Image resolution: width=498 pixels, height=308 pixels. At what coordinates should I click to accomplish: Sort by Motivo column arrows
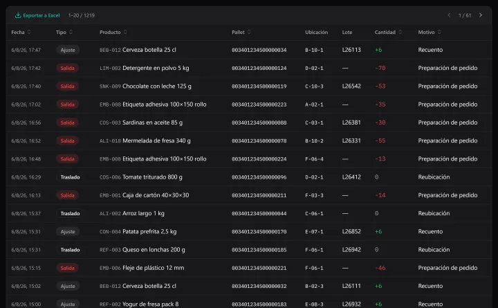pyautogui.click(x=439, y=32)
